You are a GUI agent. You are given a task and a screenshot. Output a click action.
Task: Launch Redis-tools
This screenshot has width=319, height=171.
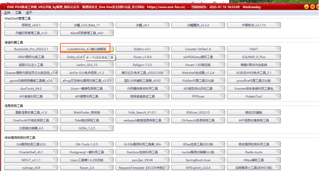tap(254, 152)
